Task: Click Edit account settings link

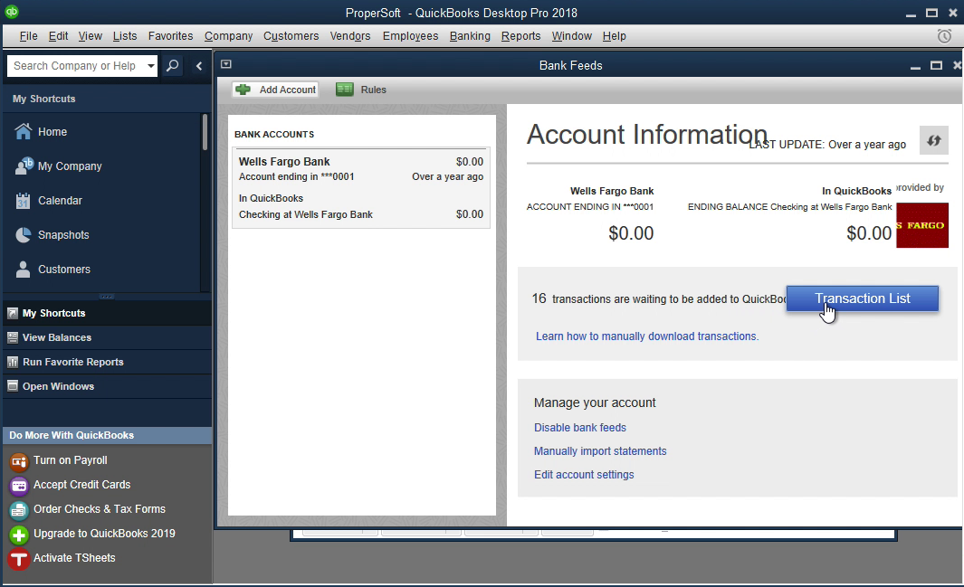Action: (584, 475)
